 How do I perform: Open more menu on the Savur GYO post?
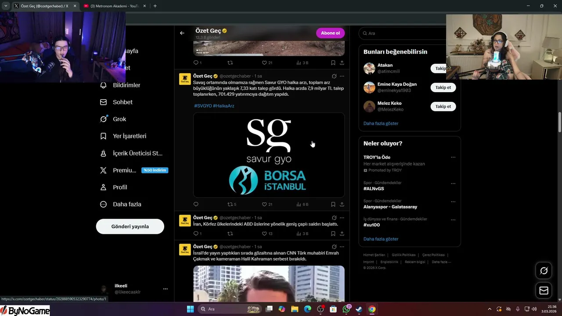(342, 76)
